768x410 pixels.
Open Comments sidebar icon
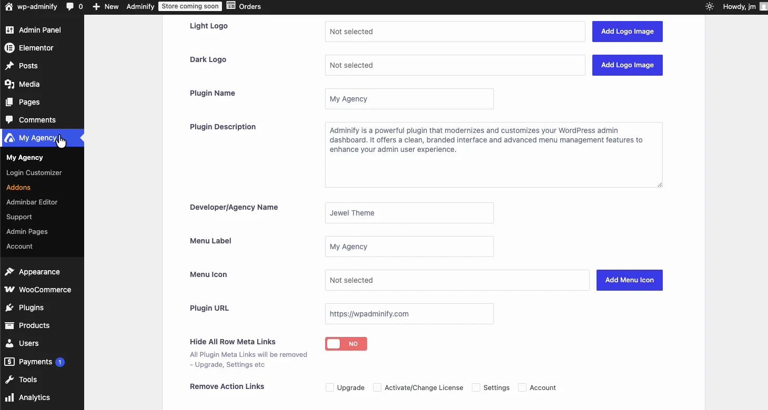9,120
